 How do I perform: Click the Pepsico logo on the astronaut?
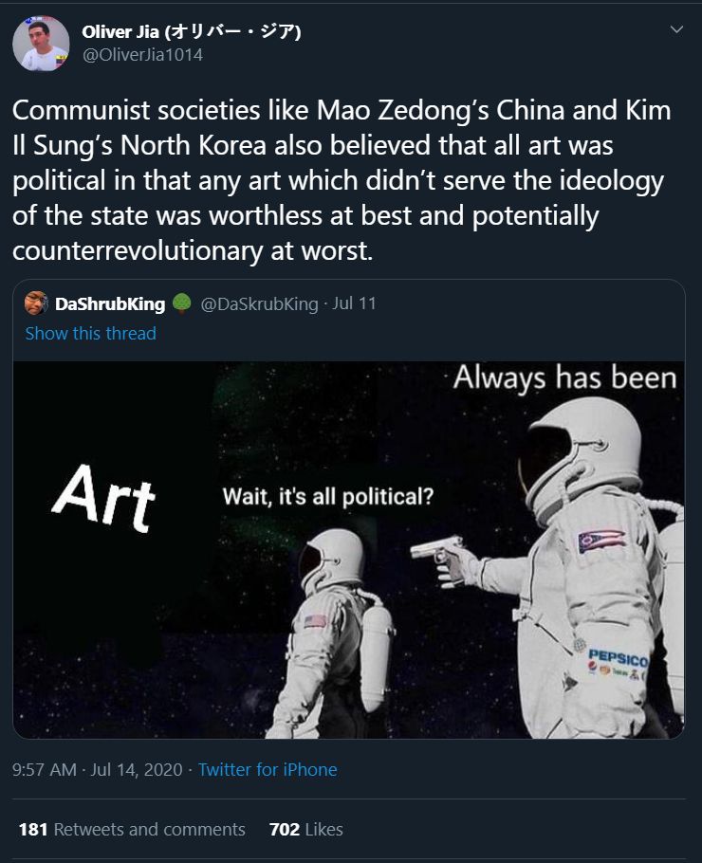(618, 663)
